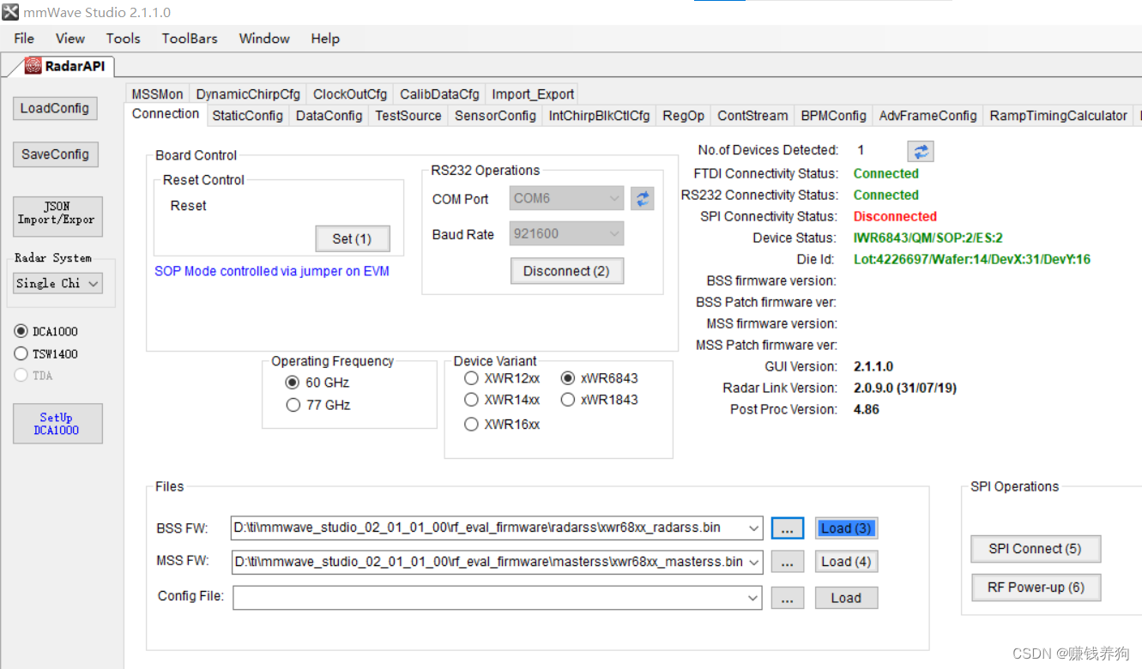The image size is (1142, 669).
Task: Switch operating frequency to 77 GHz
Action: point(293,404)
